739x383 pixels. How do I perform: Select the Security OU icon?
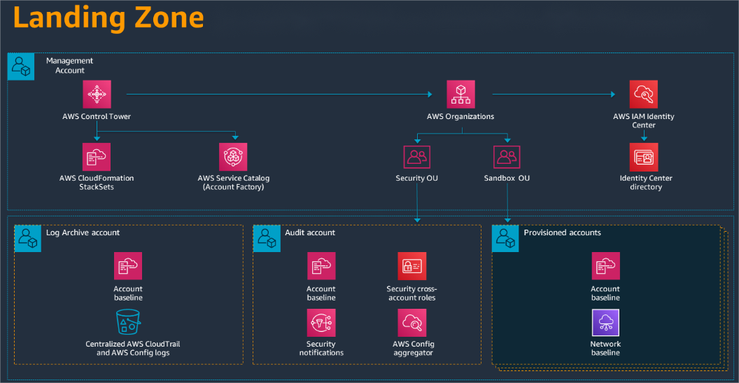tap(417, 157)
